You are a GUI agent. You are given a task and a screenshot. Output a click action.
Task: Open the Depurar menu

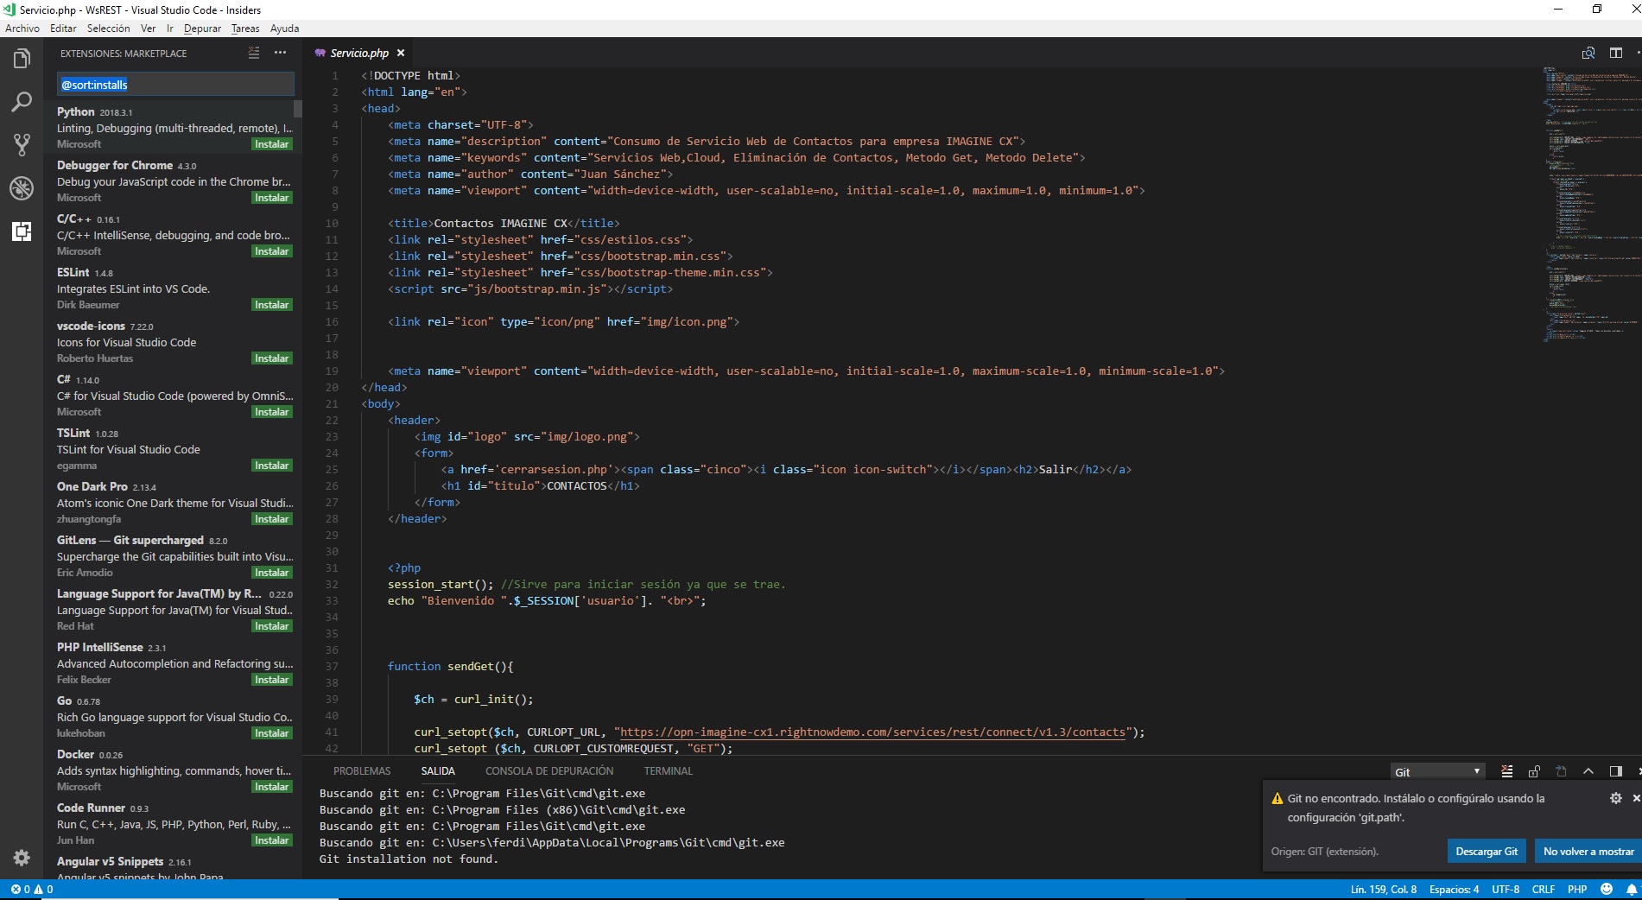coord(202,29)
